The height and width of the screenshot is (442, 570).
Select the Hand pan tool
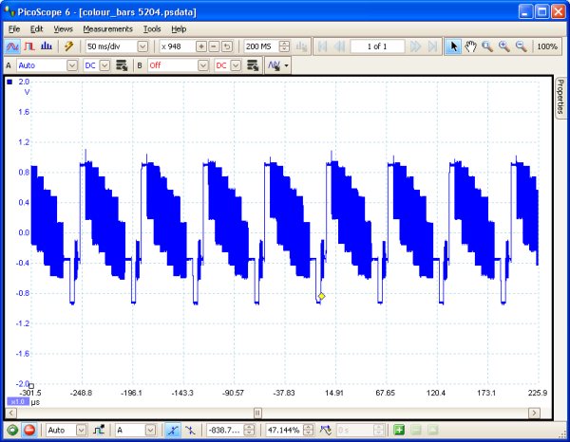point(470,46)
